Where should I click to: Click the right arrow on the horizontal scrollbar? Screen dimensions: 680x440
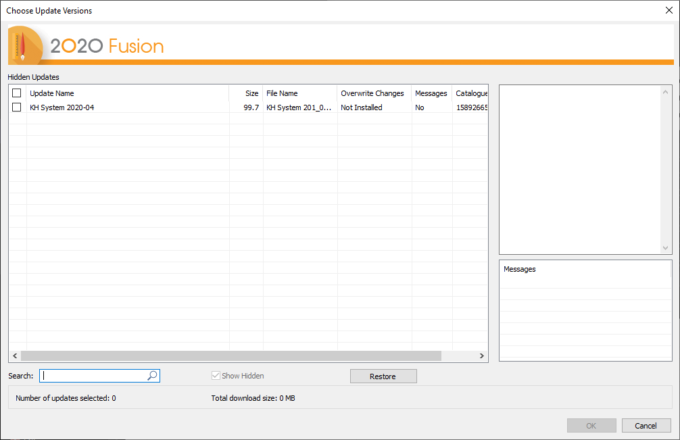[x=481, y=356]
